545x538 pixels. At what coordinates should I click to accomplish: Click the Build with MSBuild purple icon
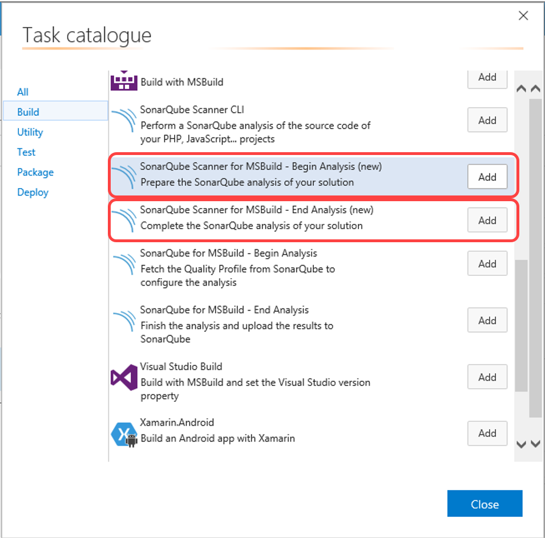tap(124, 80)
